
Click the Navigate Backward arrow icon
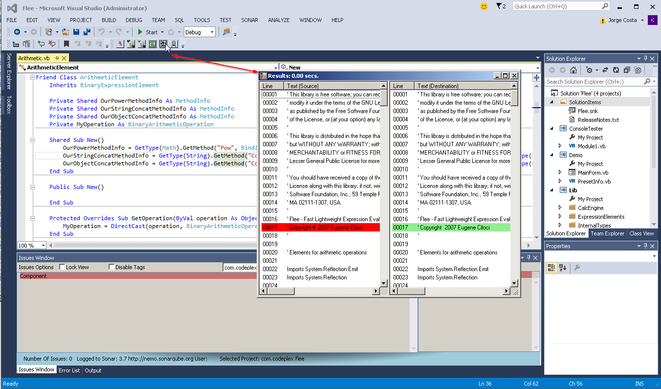[17, 32]
